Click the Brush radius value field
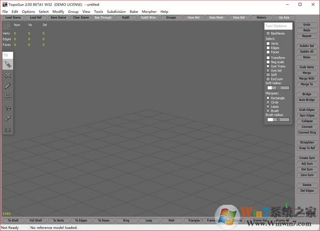The height and width of the screenshot is (231, 320). [x=278, y=120]
